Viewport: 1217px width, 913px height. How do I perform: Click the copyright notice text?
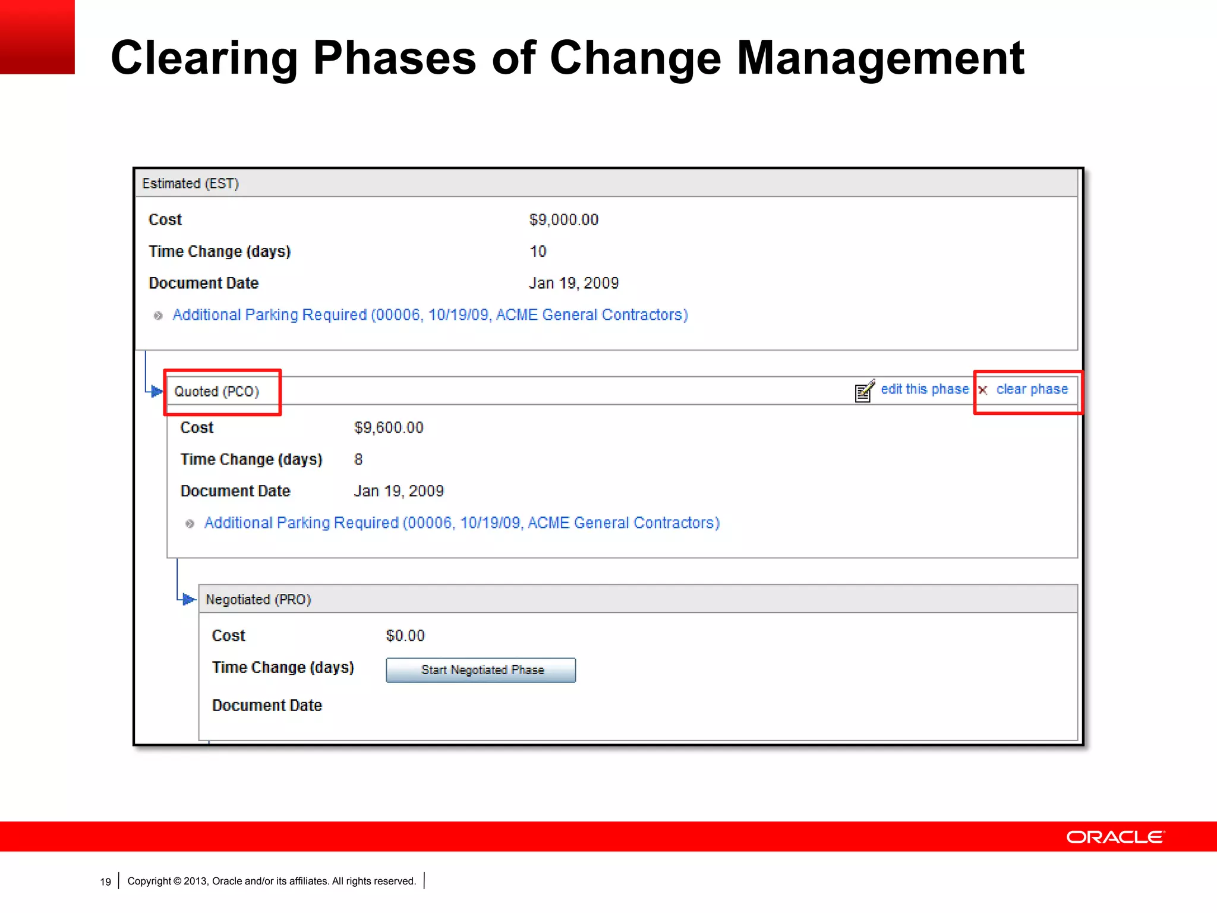[272, 881]
